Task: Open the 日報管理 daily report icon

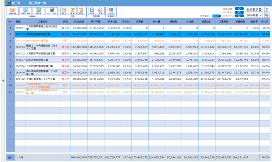Action: point(12,11)
